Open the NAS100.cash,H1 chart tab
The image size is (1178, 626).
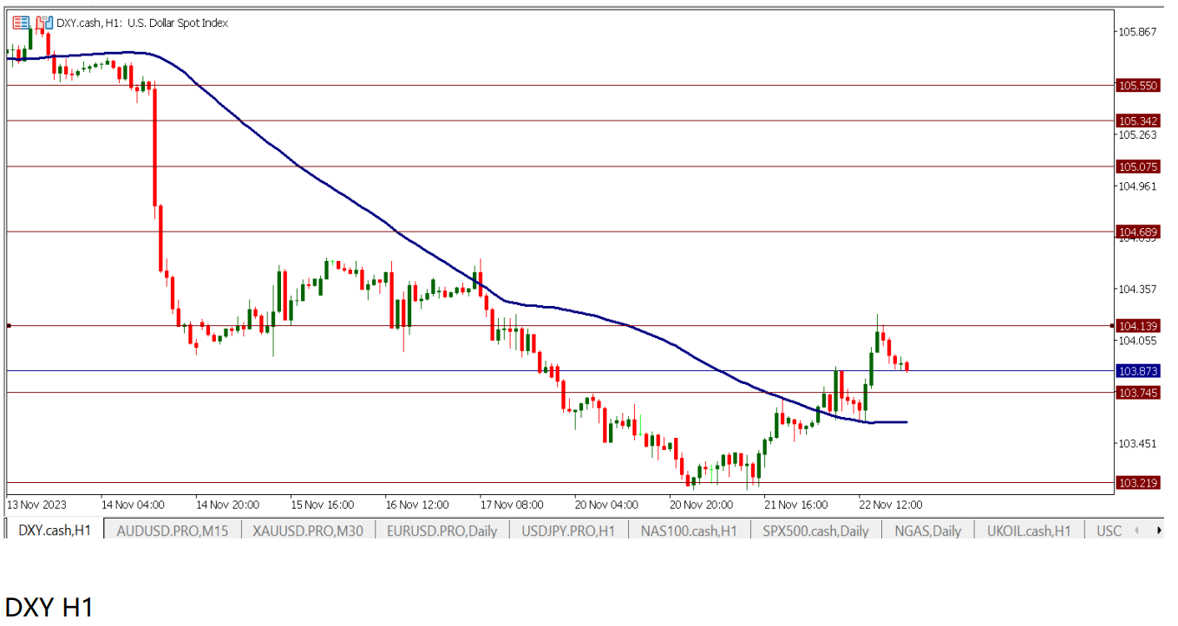tap(689, 531)
